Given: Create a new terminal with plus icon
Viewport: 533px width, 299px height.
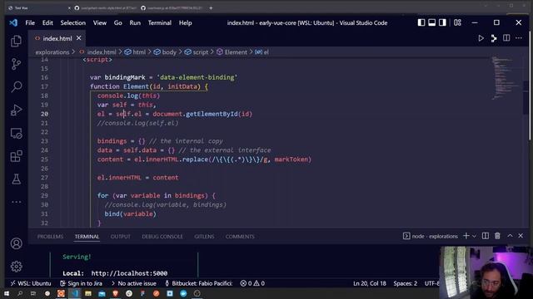Looking at the screenshot, I should pyautogui.click(x=466, y=236).
